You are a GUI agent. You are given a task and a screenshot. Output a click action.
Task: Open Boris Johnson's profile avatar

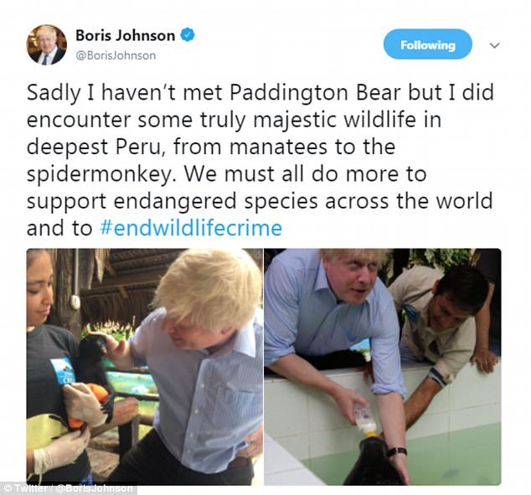tap(47, 45)
